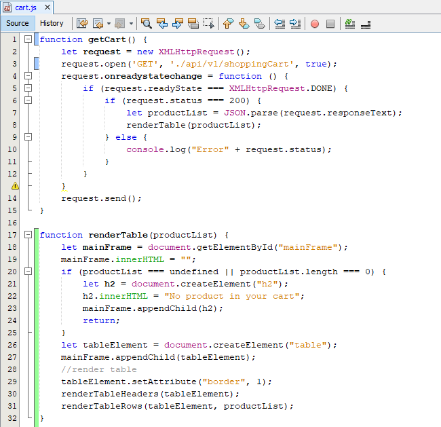This screenshot has width=441, height=427.
Task: Uncomment selected lines icon
Action: (366, 23)
